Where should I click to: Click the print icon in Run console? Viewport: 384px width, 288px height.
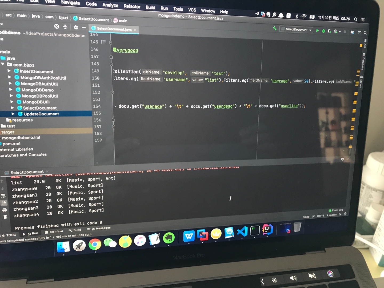tap(5, 210)
